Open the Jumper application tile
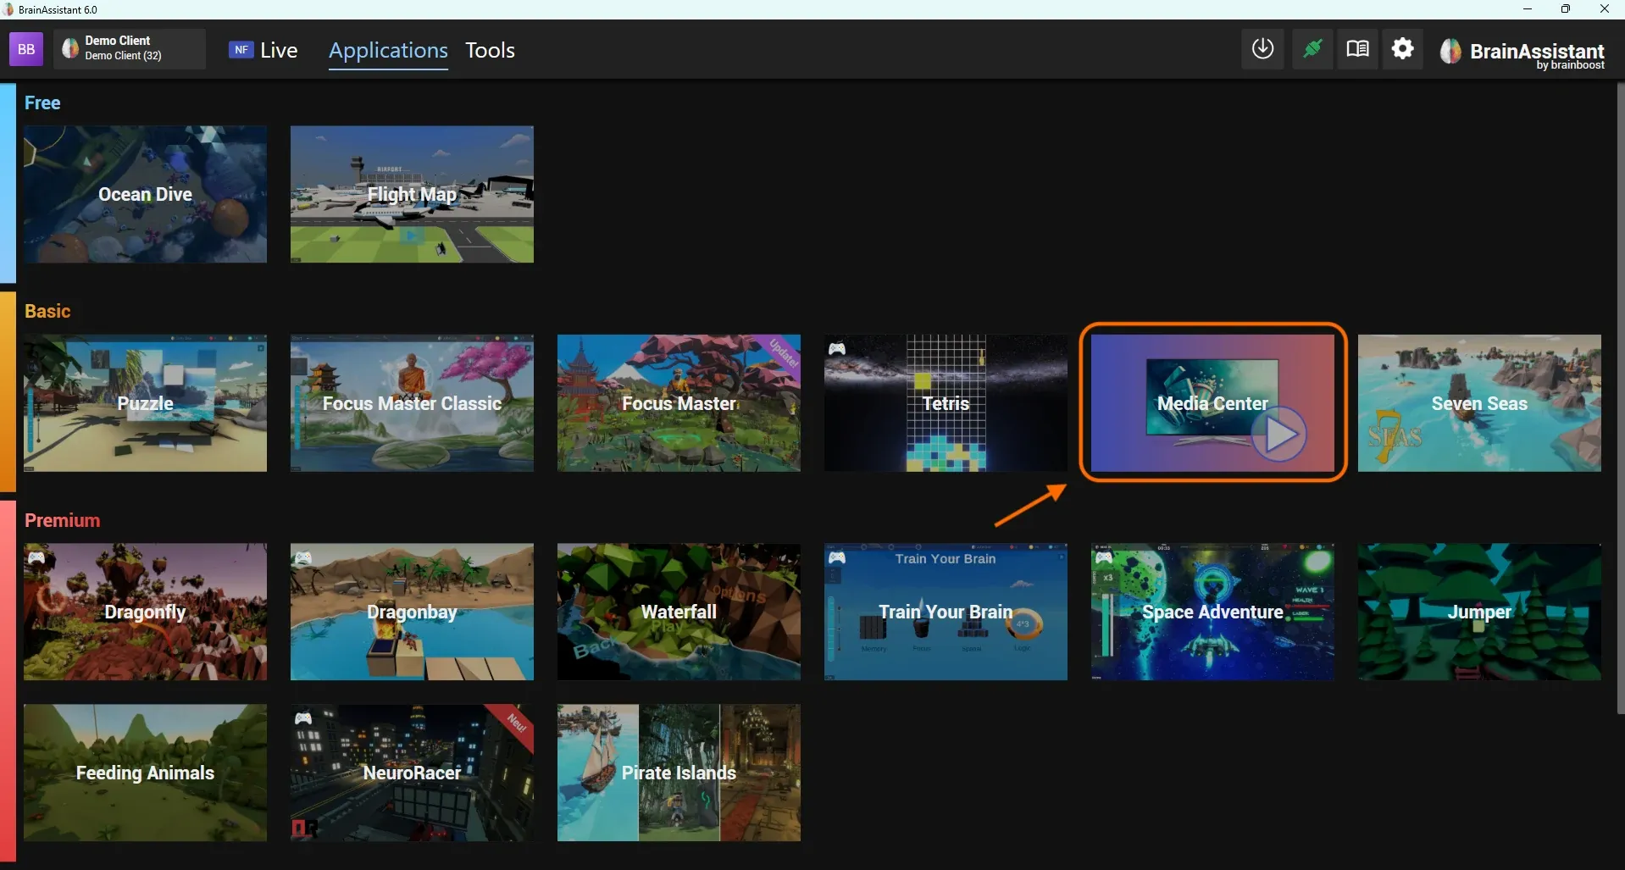This screenshot has width=1625, height=870. [1479, 612]
